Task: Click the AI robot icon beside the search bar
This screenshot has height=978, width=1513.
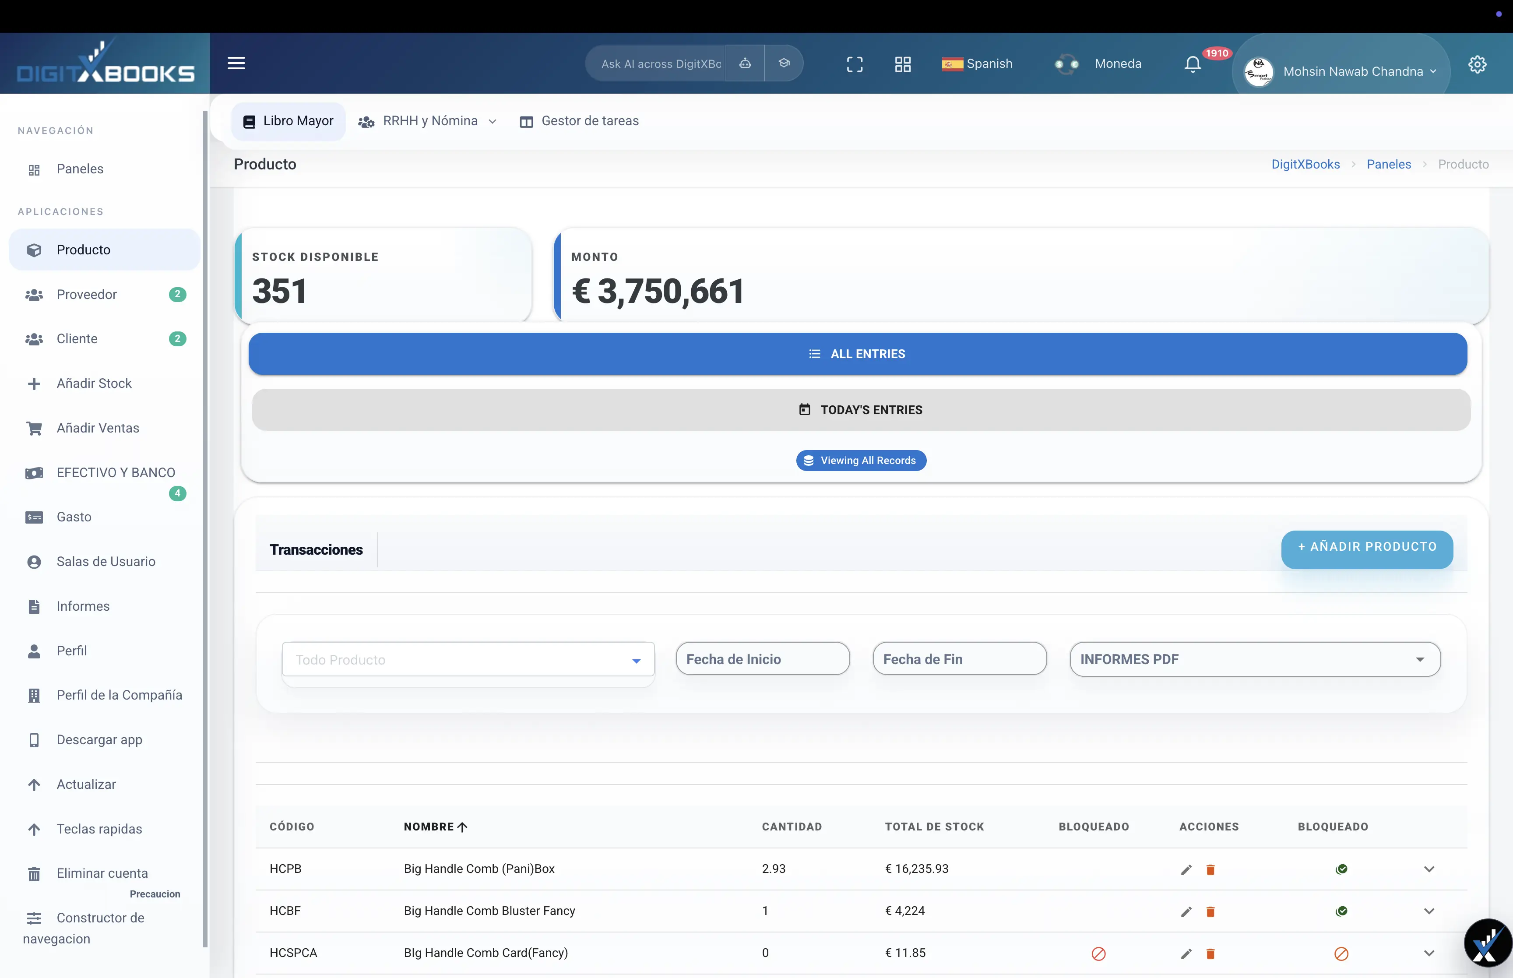Action: 744,63
